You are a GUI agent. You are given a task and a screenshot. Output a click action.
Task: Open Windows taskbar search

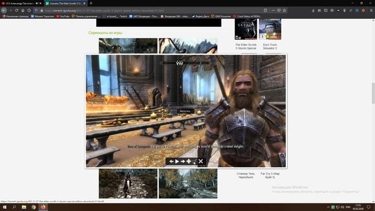pos(14,207)
